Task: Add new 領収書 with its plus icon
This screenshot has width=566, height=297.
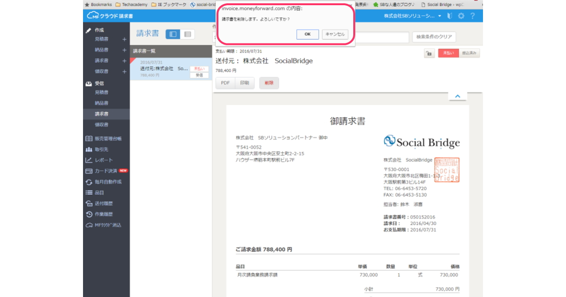Action: click(125, 72)
